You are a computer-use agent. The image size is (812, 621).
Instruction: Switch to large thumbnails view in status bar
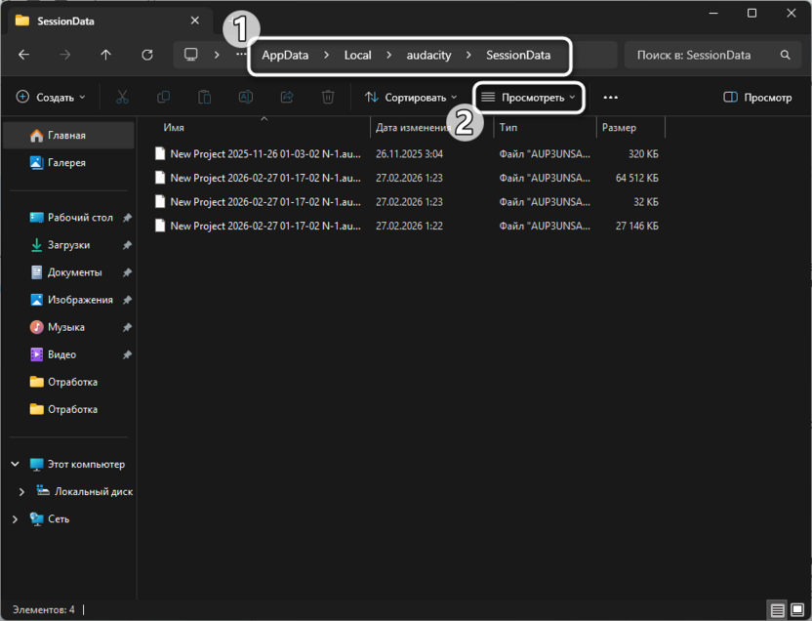point(796,610)
